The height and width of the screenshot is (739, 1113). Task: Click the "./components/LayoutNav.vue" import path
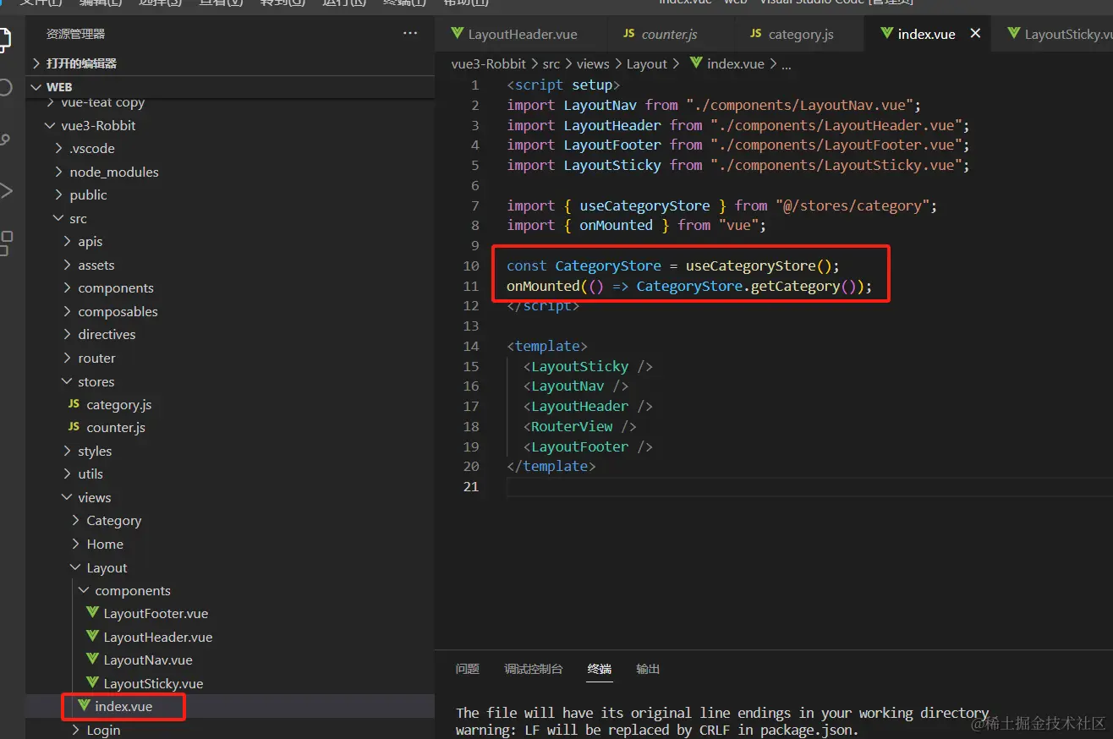pyautogui.click(x=799, y=105)
